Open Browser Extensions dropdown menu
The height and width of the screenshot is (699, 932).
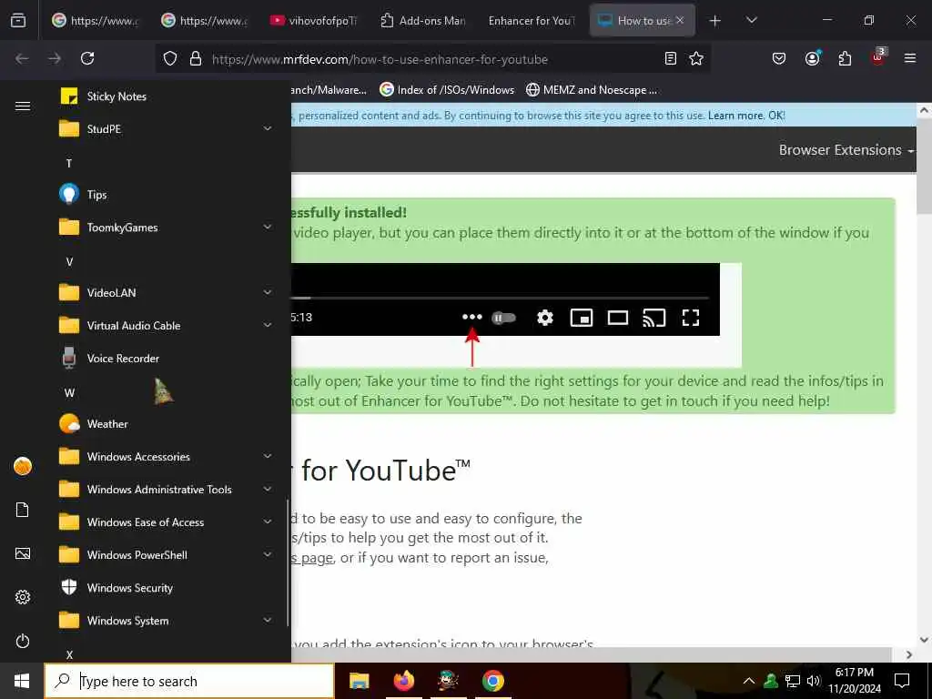846,150
